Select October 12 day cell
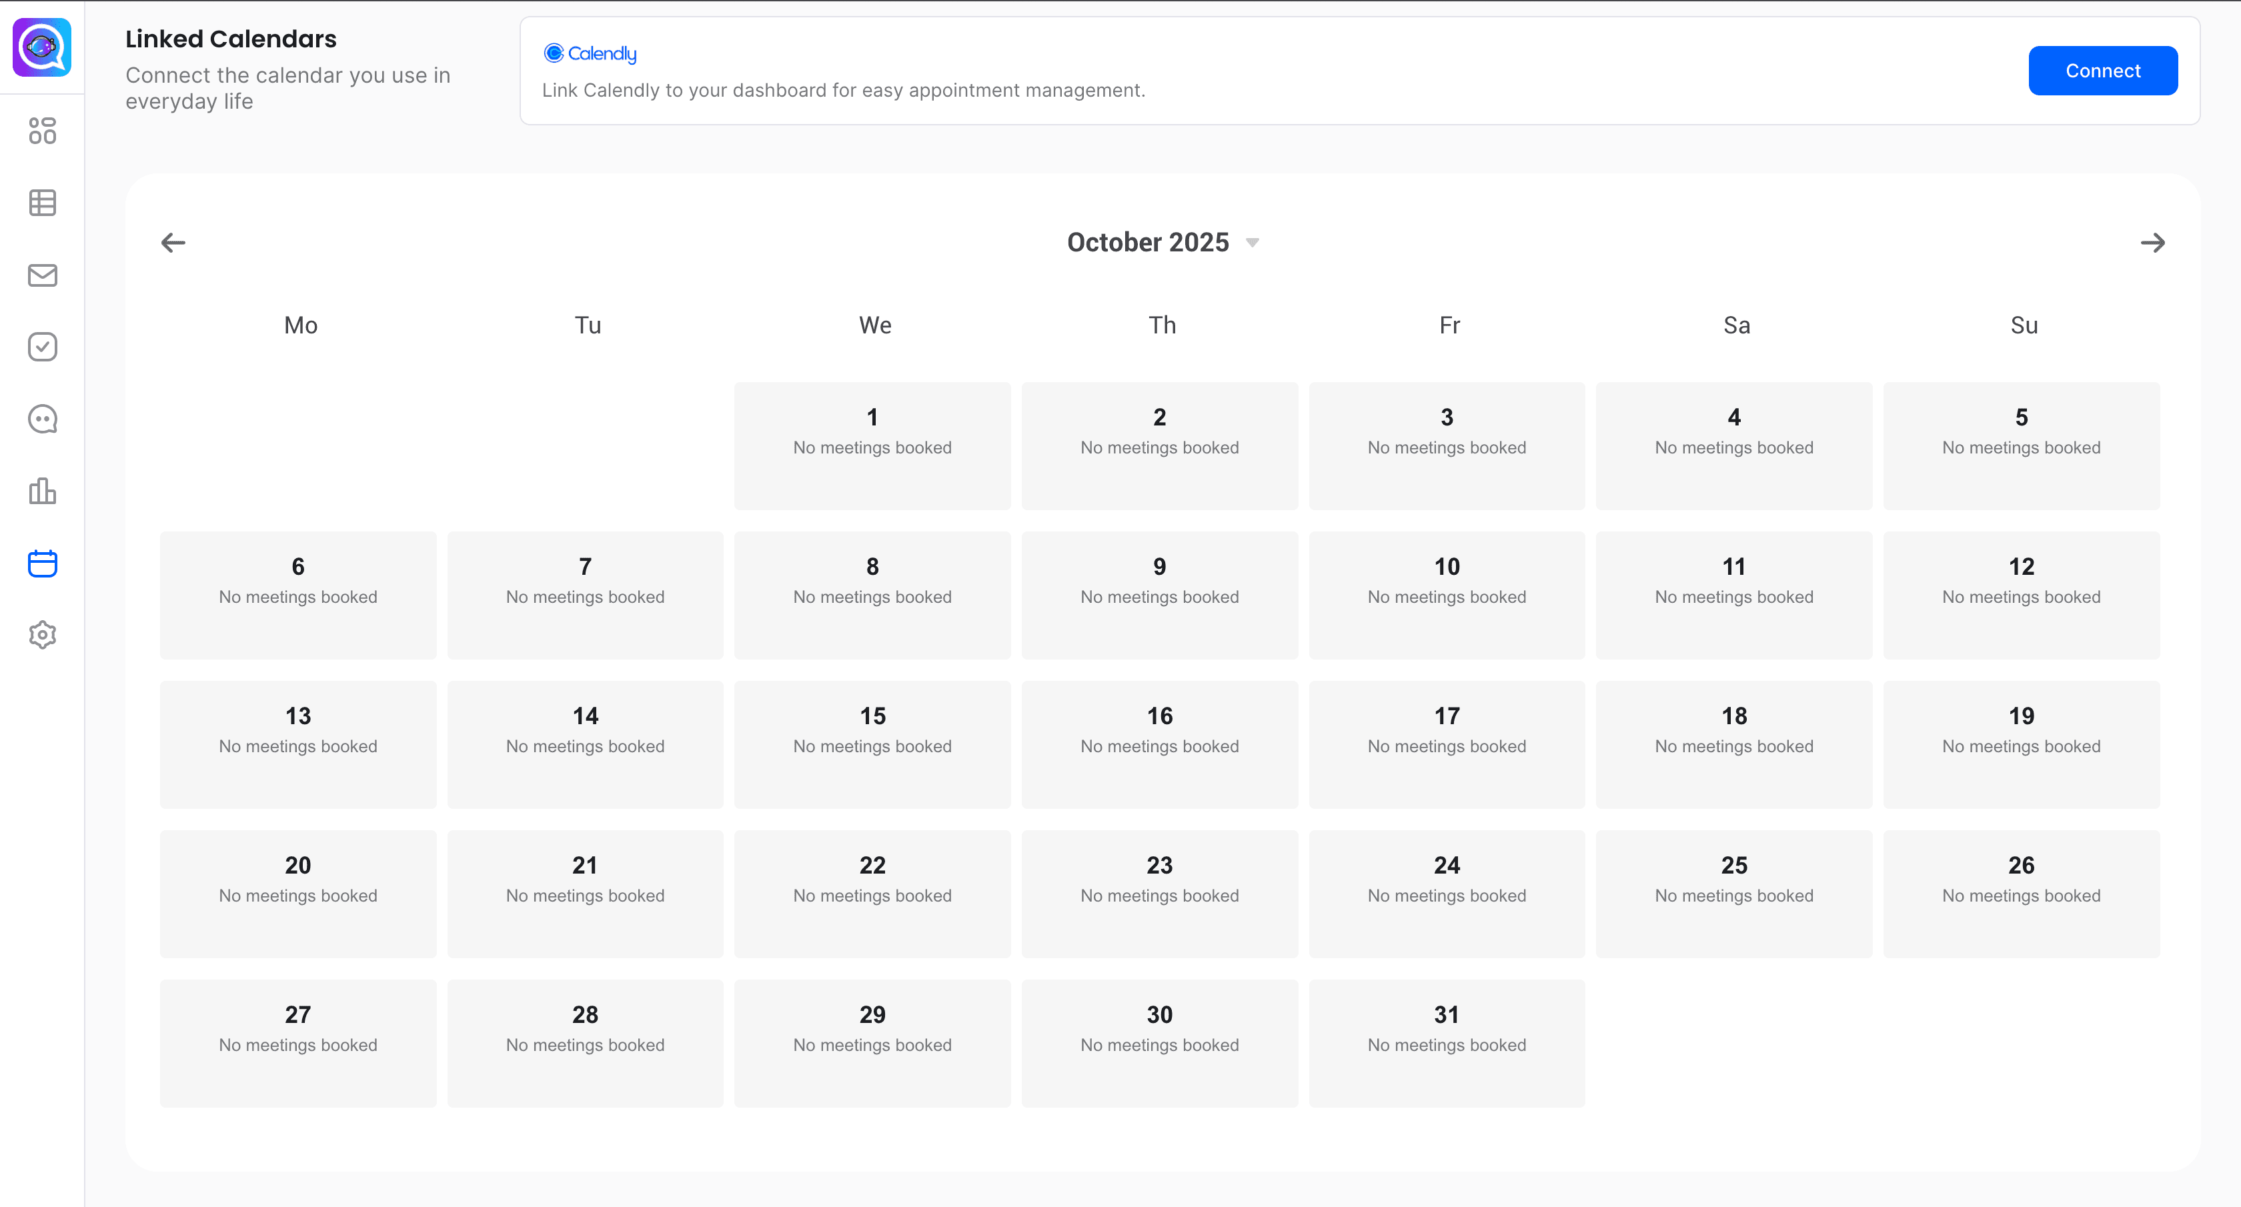2241x1207 pixels. click(x=2021, y=595)
